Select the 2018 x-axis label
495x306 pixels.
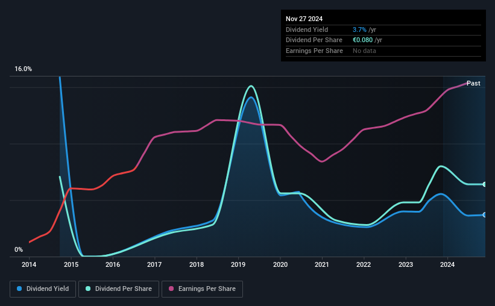click(197, 264)
